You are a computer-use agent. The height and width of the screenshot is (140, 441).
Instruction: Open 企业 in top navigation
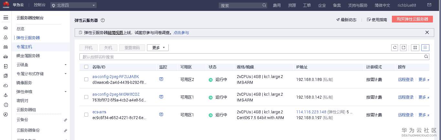click(322, 5)
